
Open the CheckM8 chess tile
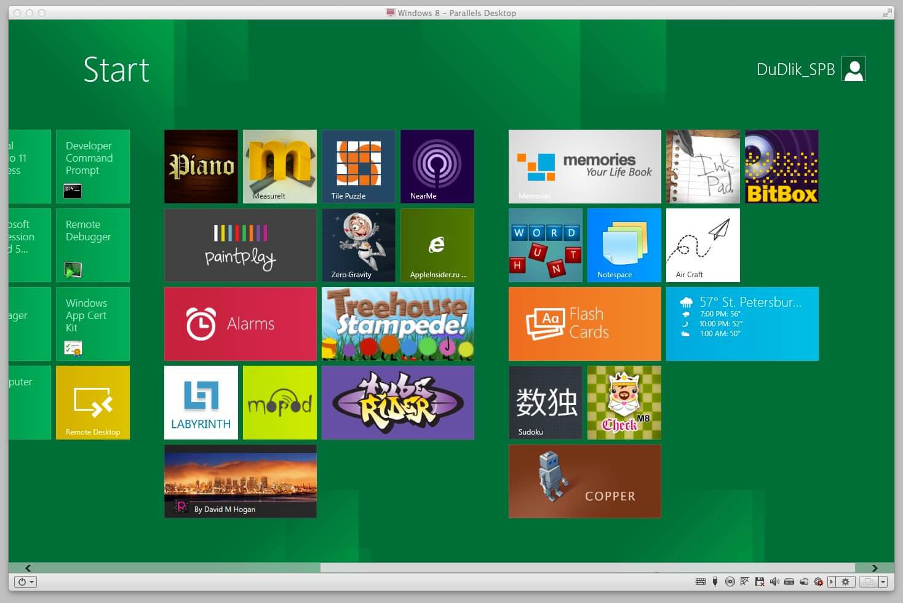pos(624,403)
